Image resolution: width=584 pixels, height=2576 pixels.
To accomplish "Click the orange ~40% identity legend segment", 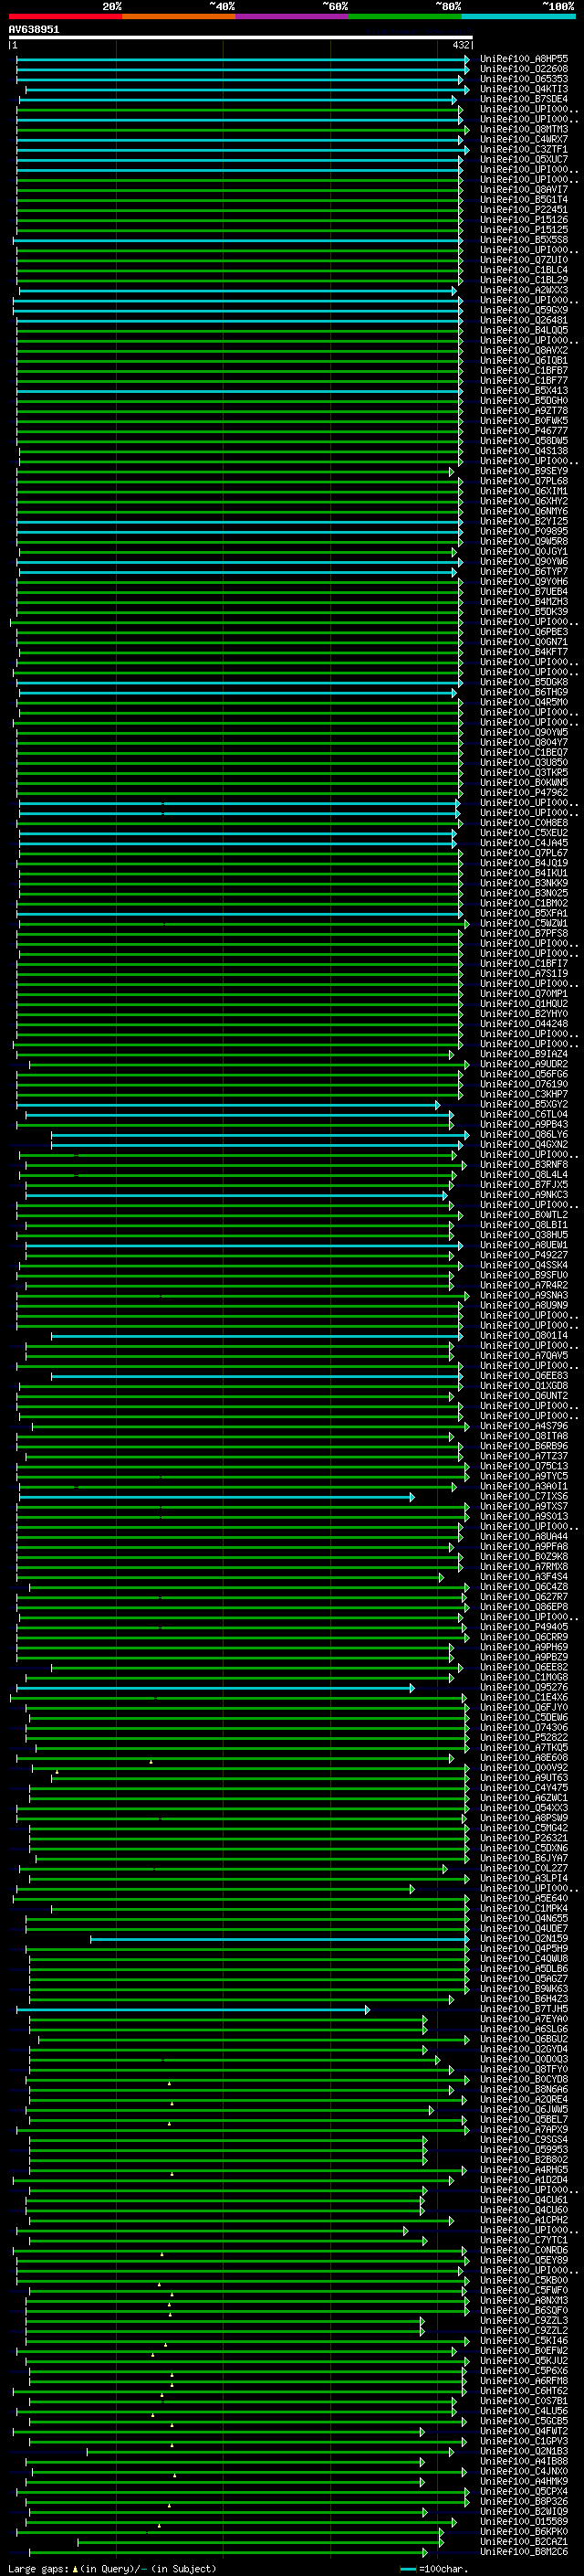I will [x=179, y=16].
